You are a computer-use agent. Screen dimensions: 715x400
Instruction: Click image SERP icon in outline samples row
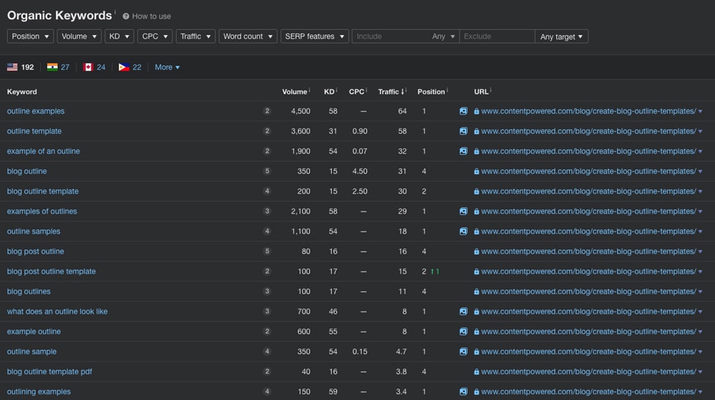tap(463, 231)
